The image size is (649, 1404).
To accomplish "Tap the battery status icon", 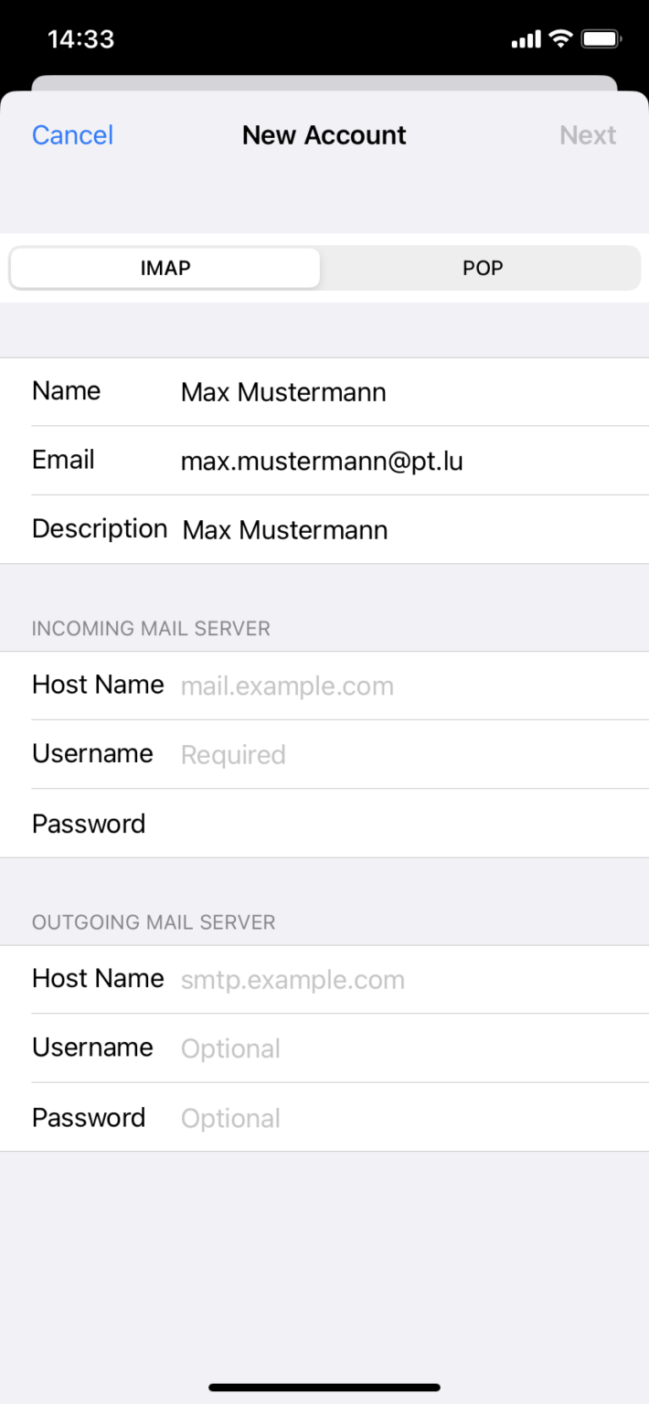I will [x=601, y=39].
